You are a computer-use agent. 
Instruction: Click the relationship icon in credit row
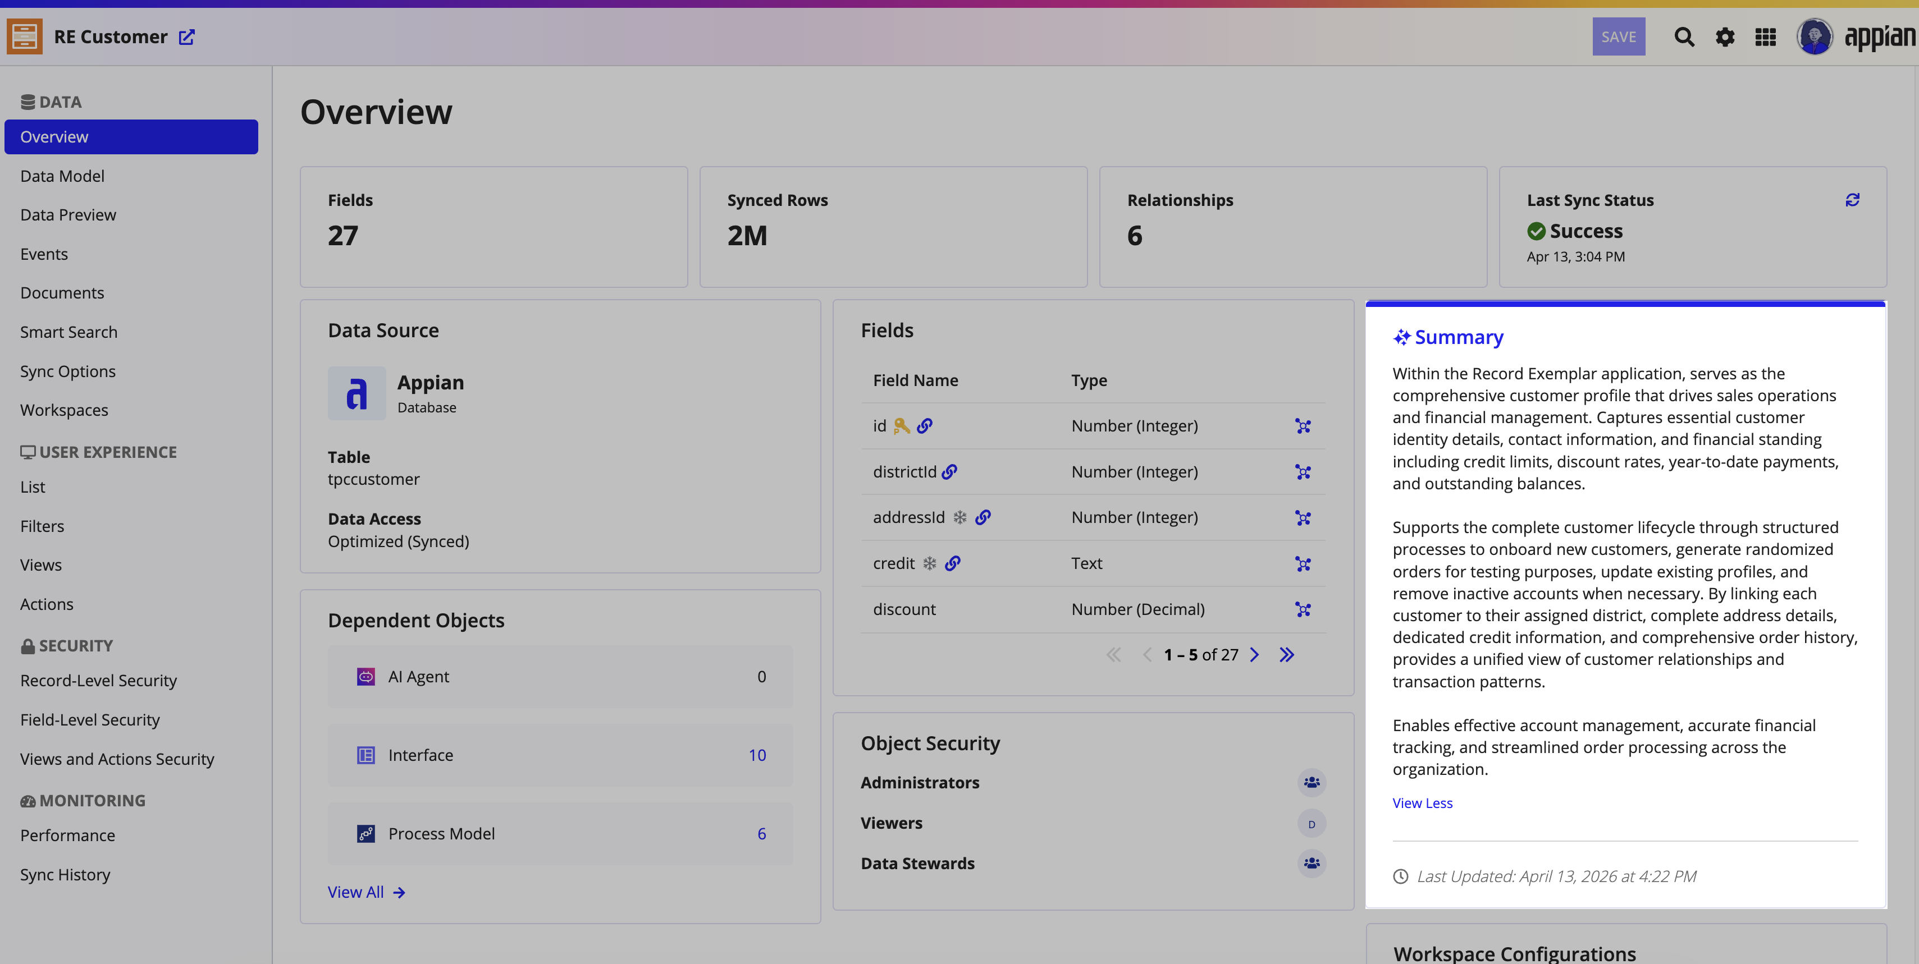1302,563
